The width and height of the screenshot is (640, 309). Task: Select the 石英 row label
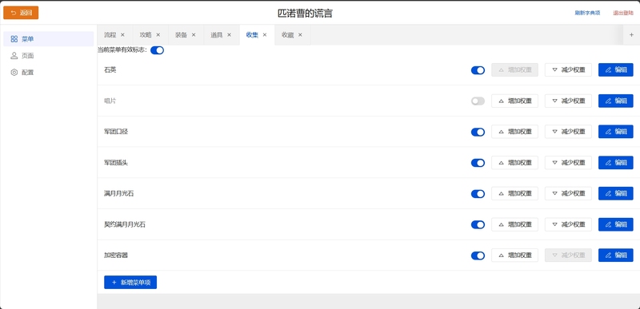tap(110, 70)
